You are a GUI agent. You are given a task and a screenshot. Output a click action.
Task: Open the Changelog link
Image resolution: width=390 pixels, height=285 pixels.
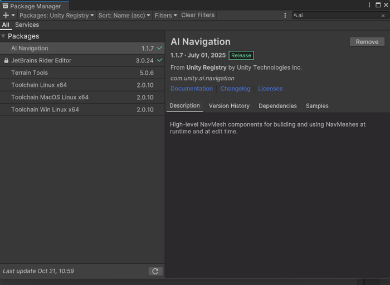235,89
